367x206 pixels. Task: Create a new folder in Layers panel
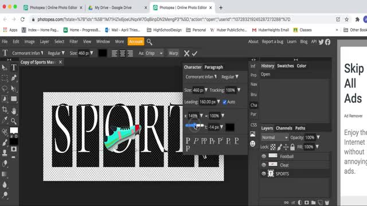314,202
